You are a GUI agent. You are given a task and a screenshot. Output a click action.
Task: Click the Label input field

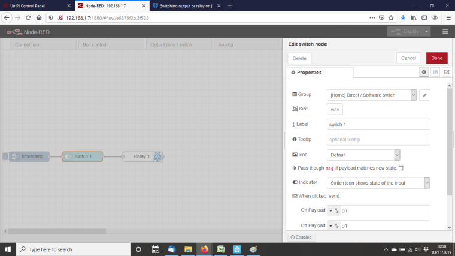coord(378,124)
